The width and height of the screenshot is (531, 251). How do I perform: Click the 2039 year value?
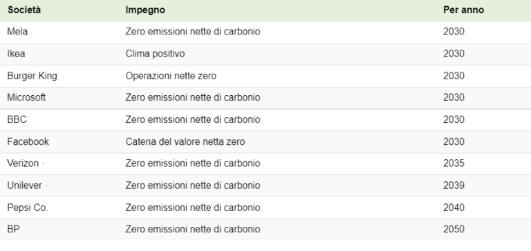click(x=454, y=185)
